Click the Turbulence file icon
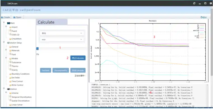Viewport: 213px width, 109px height. pos(10,62)
